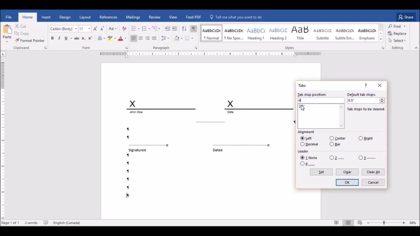420x236 pixels.
Task: Click Set to add the tab stop
Action: tap(321, 172)
